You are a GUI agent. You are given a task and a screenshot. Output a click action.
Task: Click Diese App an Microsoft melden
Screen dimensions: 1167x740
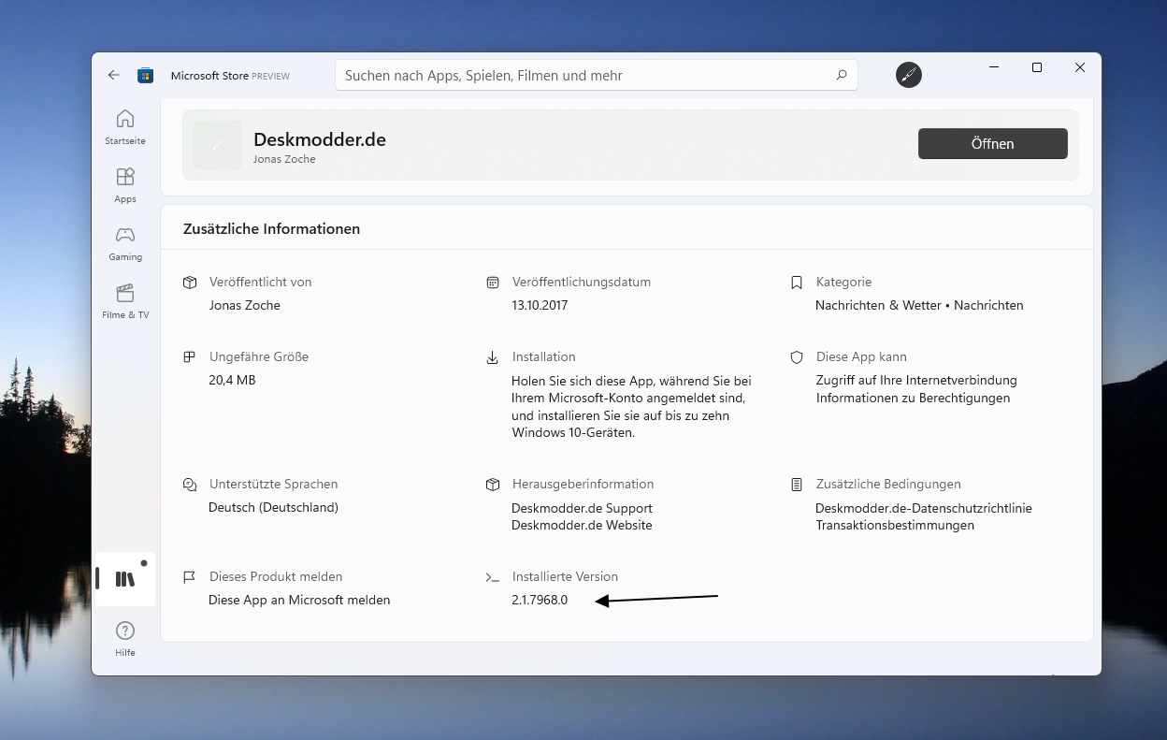[x=299, y=600]
